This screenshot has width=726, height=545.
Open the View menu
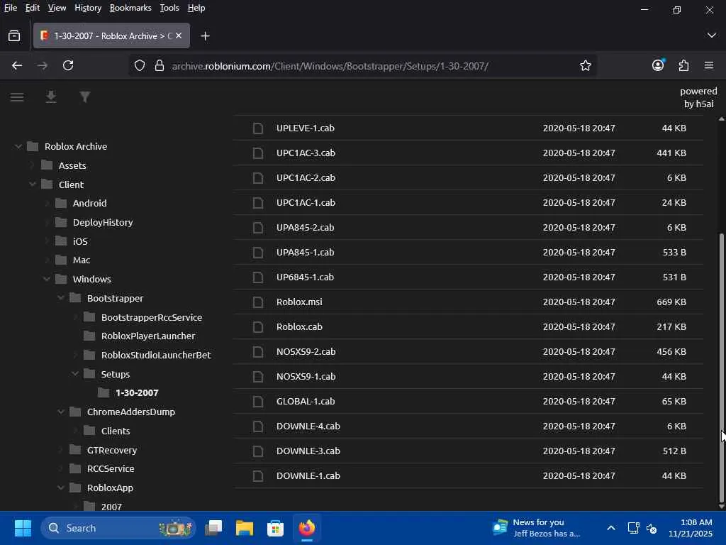pyautogui.click(x=57, y=8)
